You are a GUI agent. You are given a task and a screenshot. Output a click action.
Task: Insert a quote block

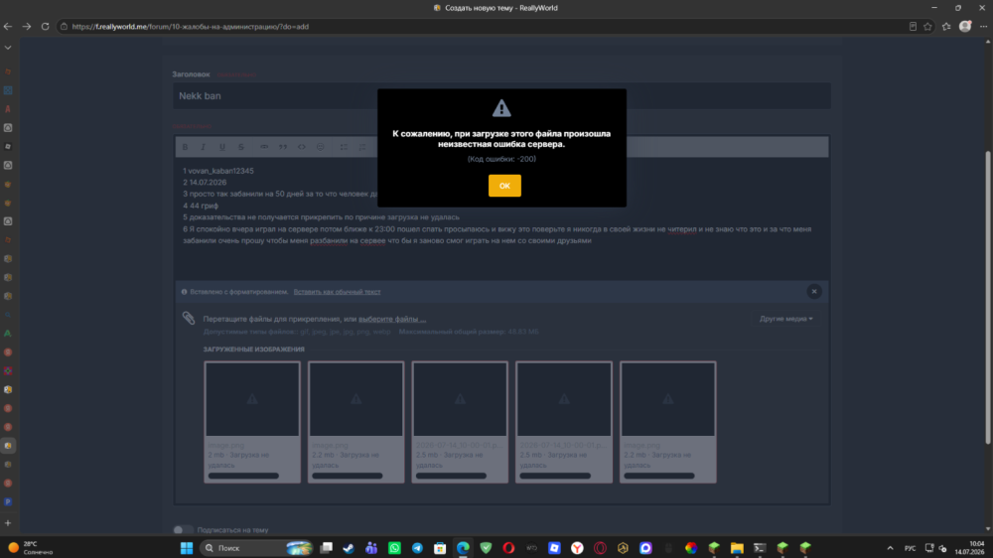click(282, 147)
